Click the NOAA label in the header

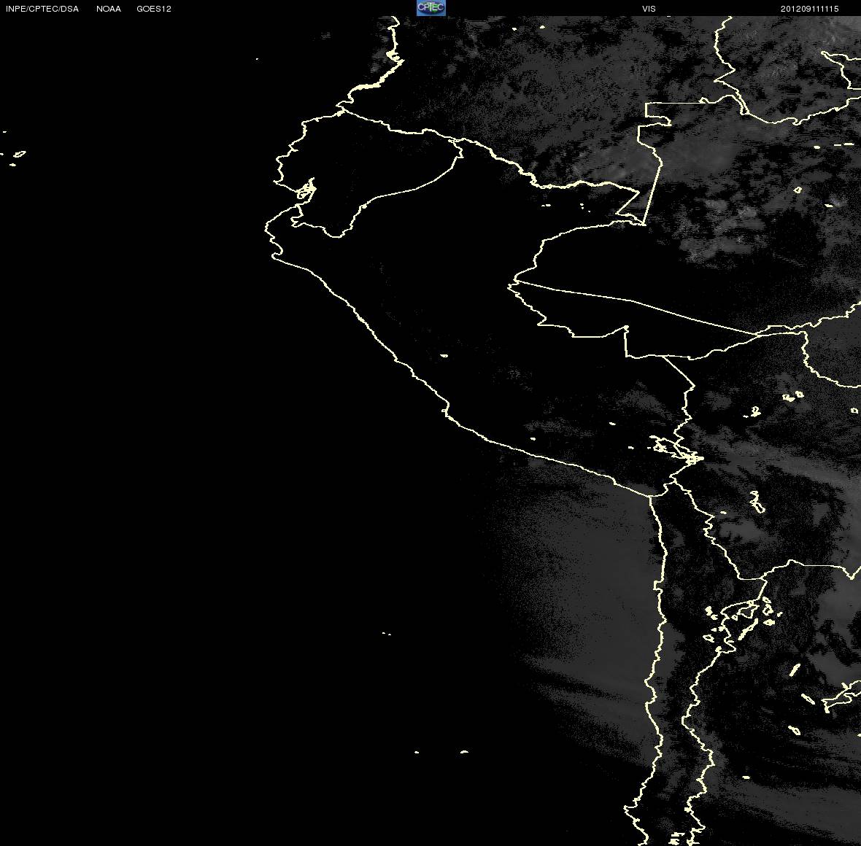108,9
